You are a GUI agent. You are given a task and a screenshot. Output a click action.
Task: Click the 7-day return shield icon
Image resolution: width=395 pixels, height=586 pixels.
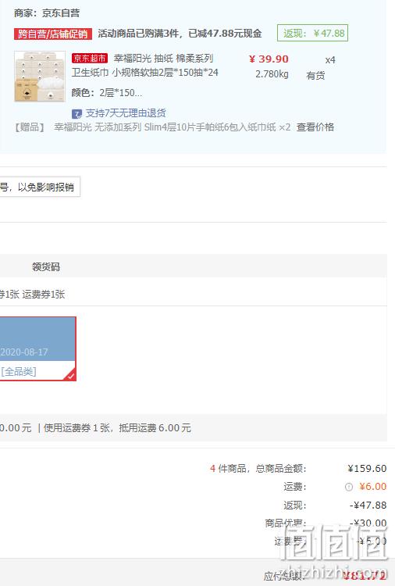pyautogui.click(x=77, y=113)
